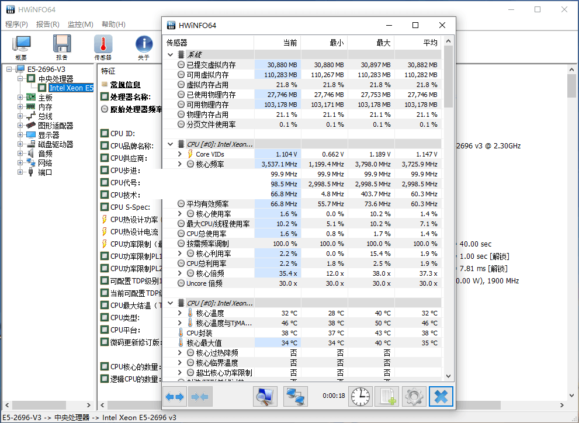This screenshot has width=579, height=423.
Task: Collapse the 中央处理器 tree node
Action: pos(20,79)
